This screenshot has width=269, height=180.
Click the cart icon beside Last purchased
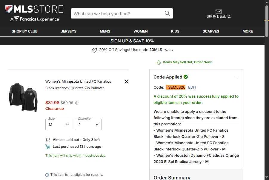(48, 147)
